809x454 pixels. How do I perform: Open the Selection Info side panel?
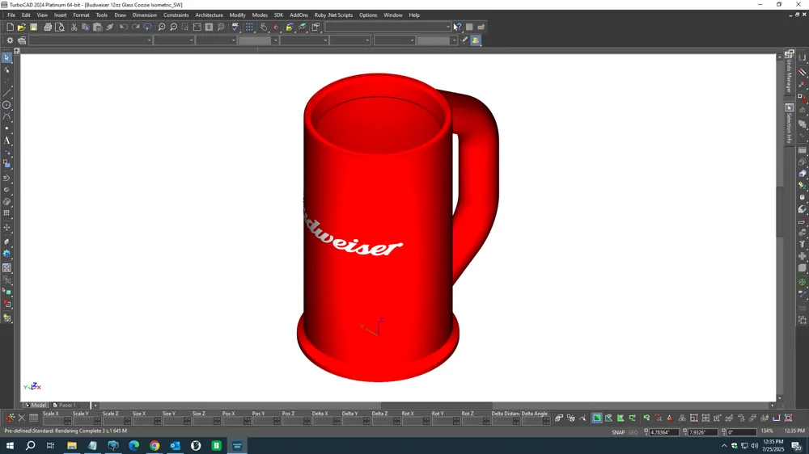(790, 124)
